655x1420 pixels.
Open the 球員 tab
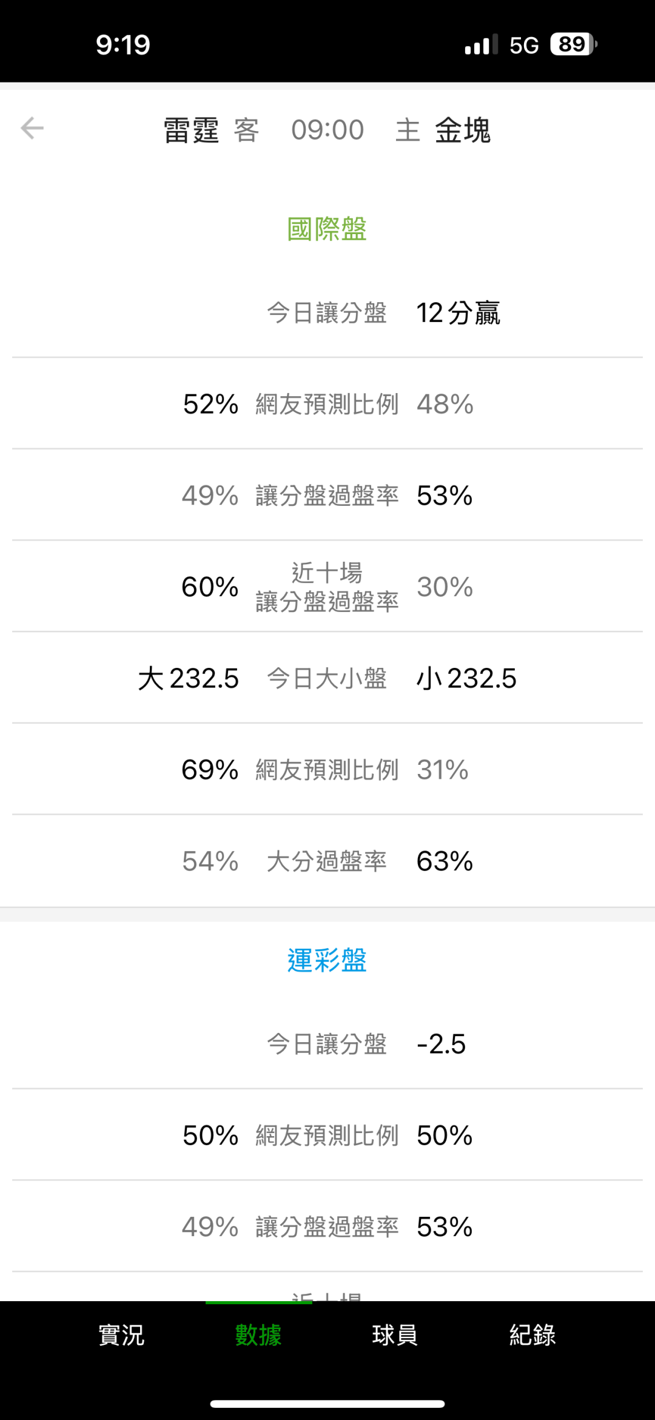(395, 1334)
